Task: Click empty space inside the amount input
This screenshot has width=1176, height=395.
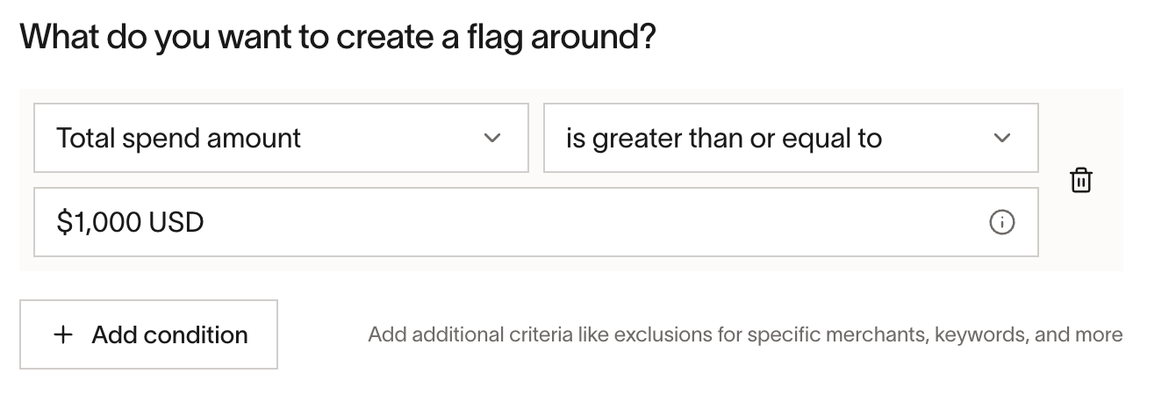Action: point(597,222)
